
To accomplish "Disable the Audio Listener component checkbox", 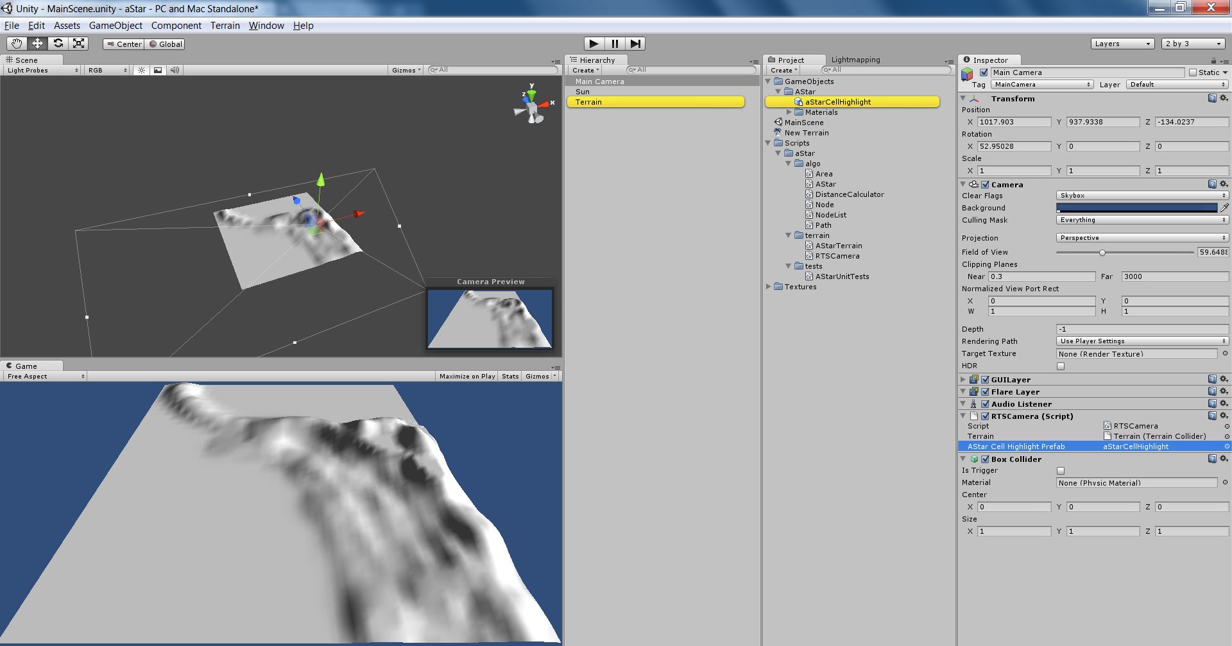I will coord(985,404).
